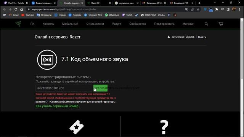Open the Новости bookmark
Image resolution: width=244 pixels, height=137 pixels.
click(x=75, y=15)
